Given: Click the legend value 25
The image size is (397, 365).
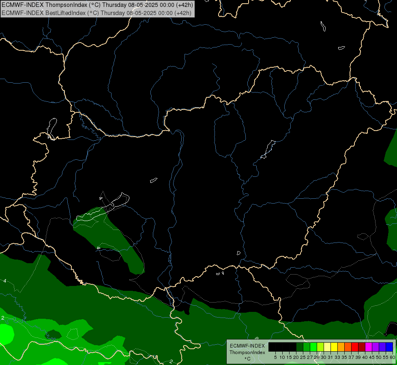Looking at the screenshot, I should point(303,357).
